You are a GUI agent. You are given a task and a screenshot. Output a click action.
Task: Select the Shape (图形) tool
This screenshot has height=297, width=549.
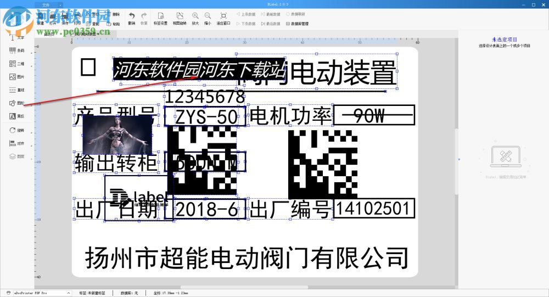[x=16, y=103]
